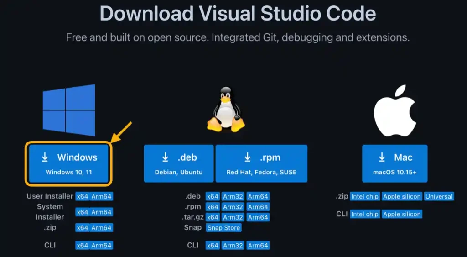This screenshot has width=467, height=257.
Task: Get Windows CLI Arm64 build
Action: coord(101,246)
